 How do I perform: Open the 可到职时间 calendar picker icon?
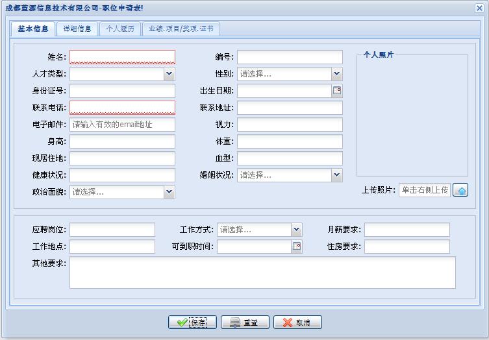pos(297,247)
